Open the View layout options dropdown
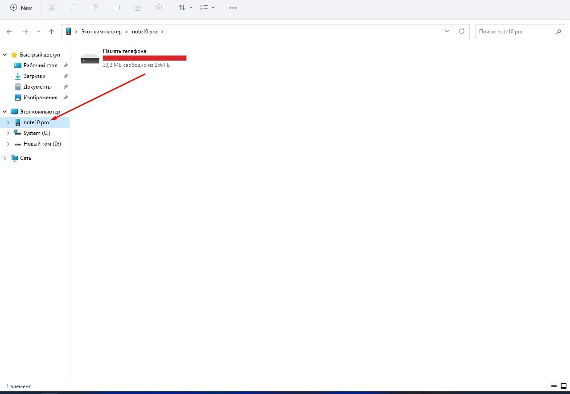The width and height of the screenshot is (570, 394). coord(207,8)
